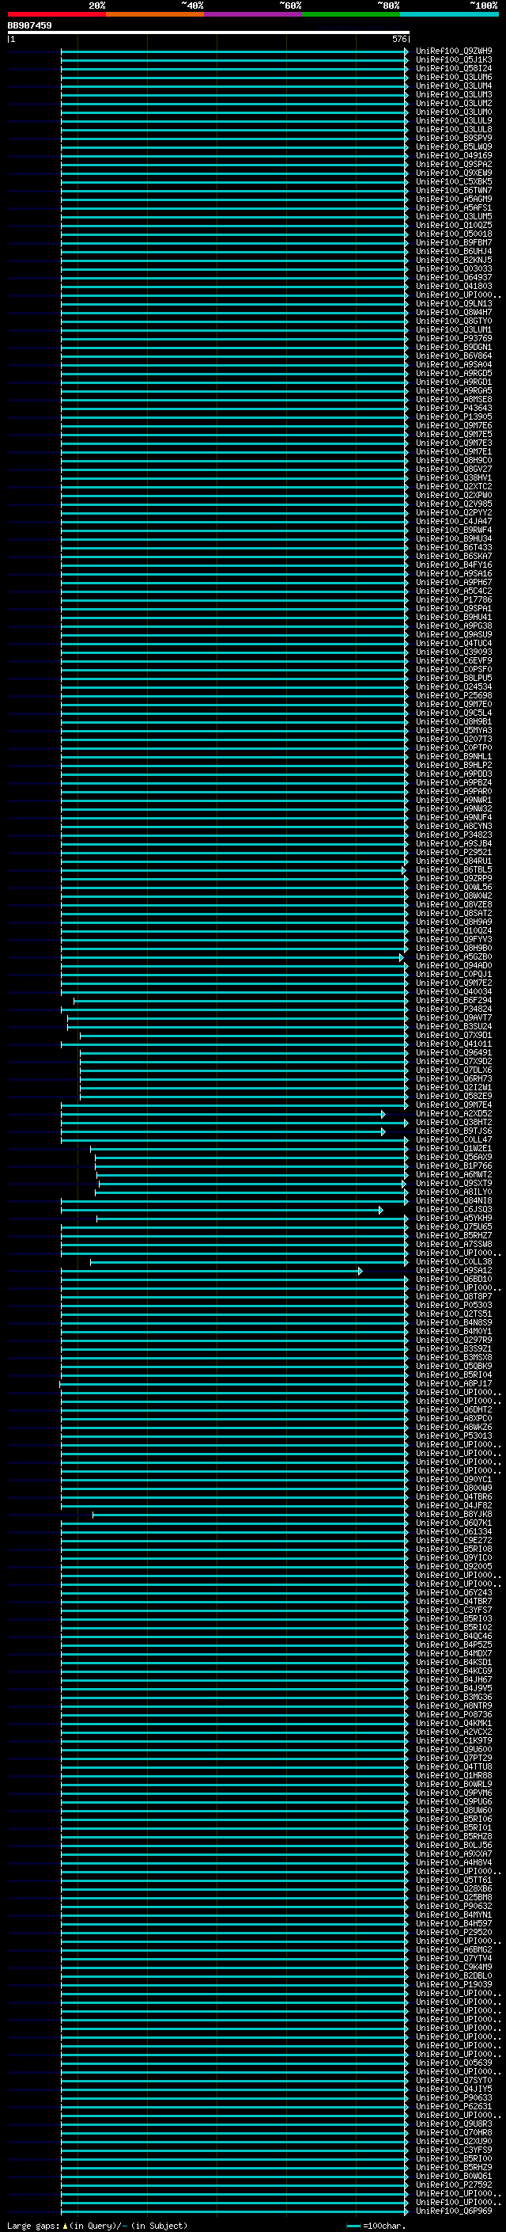Select the UniRef100_Q41803 label
Viewport: 506px width, 2232px height.
click(x=454, y=286)
